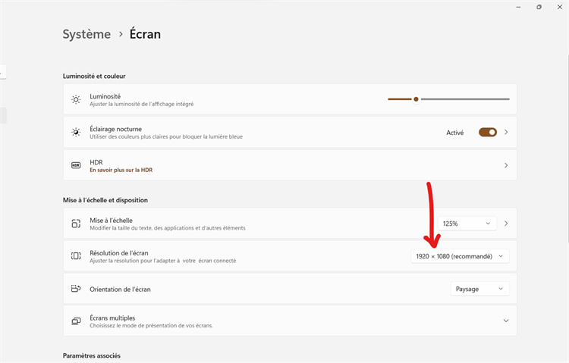Open HDR settings via the row chevron

(506, 165)
